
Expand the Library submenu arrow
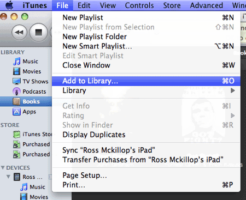point(233,90)
